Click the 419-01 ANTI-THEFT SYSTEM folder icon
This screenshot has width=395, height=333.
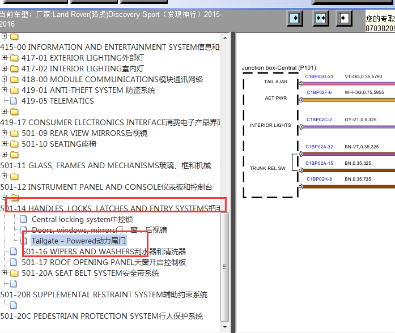(x=14, y=90)
